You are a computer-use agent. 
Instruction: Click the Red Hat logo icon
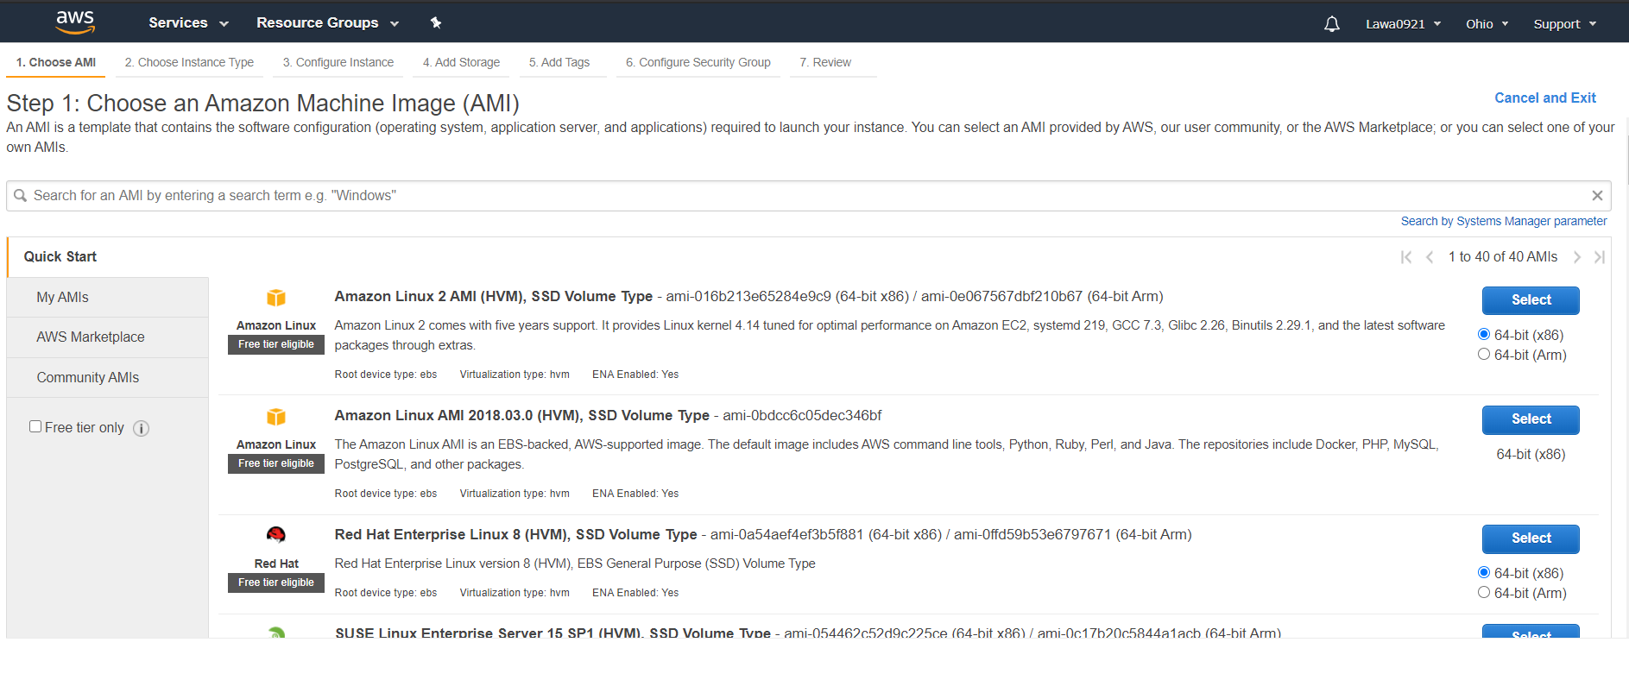click(276, 535)
